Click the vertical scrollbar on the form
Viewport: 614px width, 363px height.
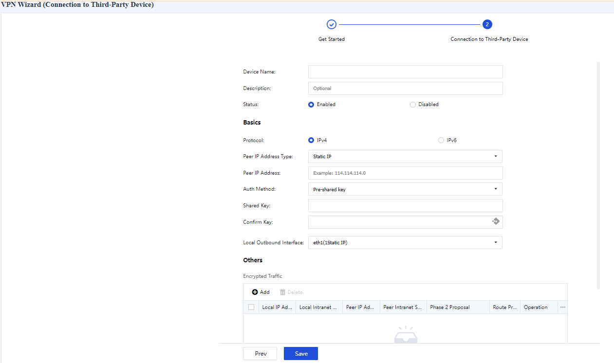[598, 175]
